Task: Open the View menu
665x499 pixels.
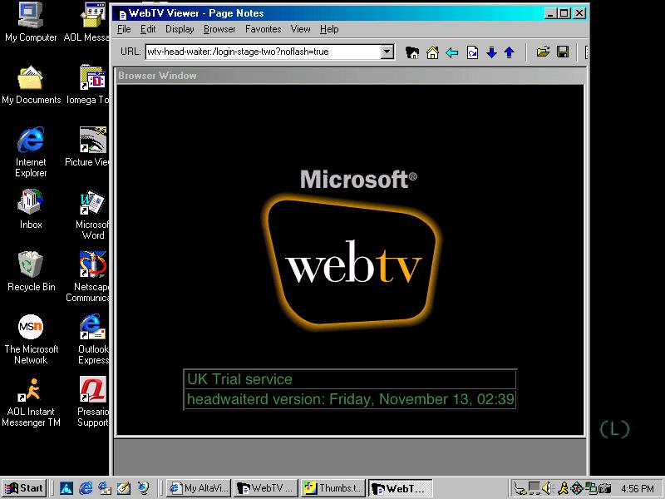Action: (x=300, y=29)
